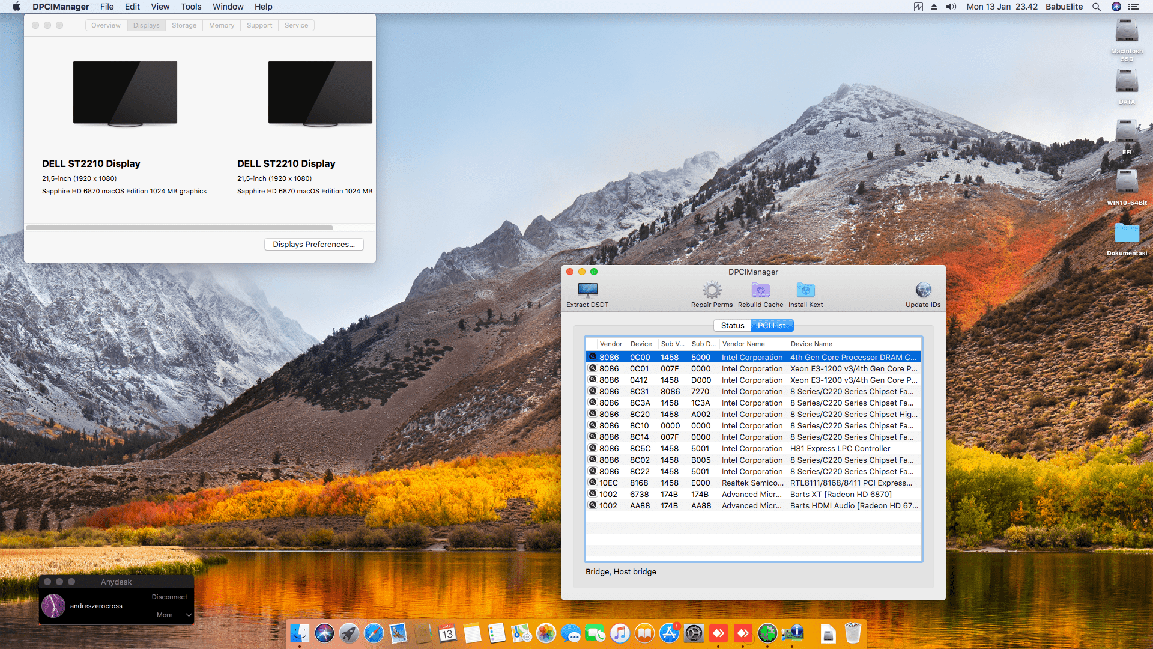Click the Repair Perms gear icon

712,291
